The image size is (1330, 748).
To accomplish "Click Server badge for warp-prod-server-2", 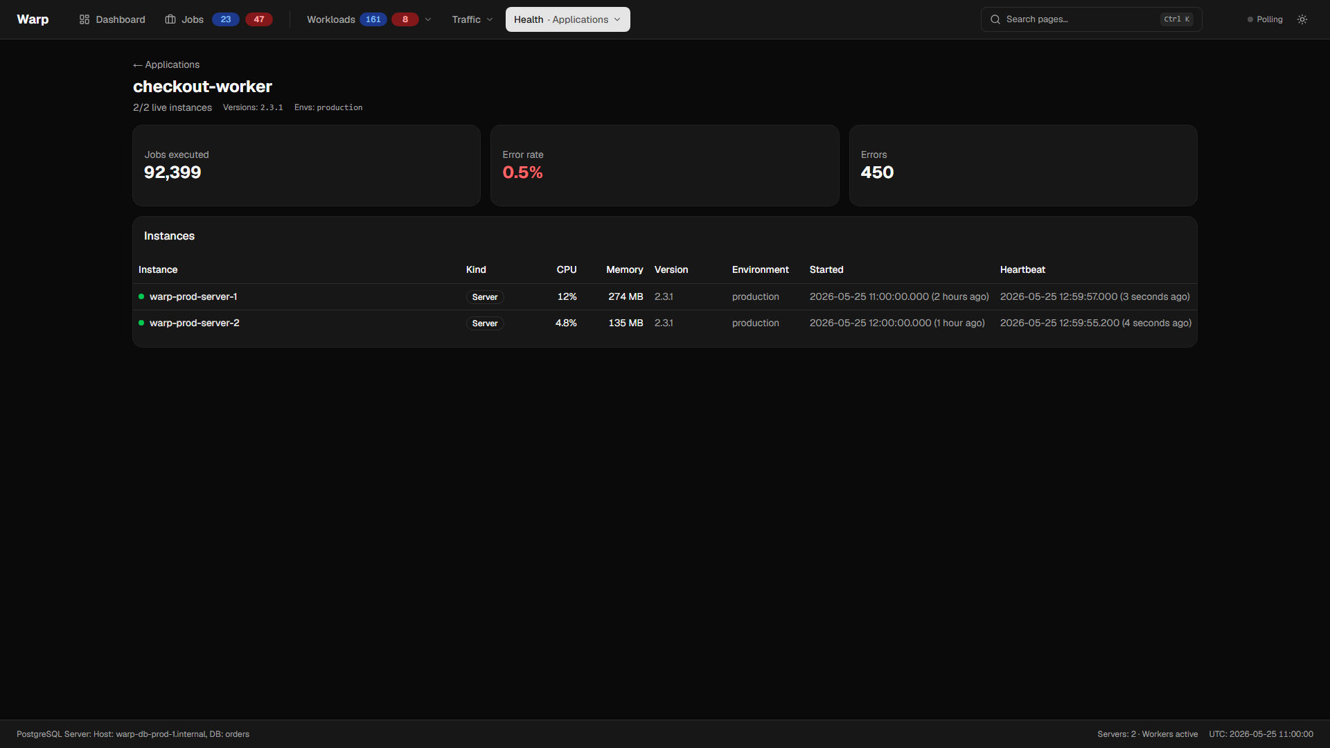I will (485, 323).
